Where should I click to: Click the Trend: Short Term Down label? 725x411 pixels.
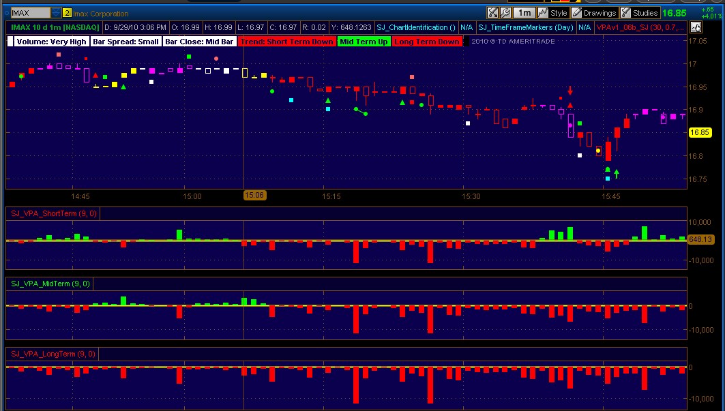pos(286,42)
